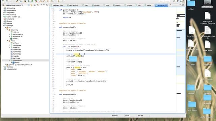Viewport: 216px width, 121px height.
Task: Switch to the first editor tab
Action: 138,5
